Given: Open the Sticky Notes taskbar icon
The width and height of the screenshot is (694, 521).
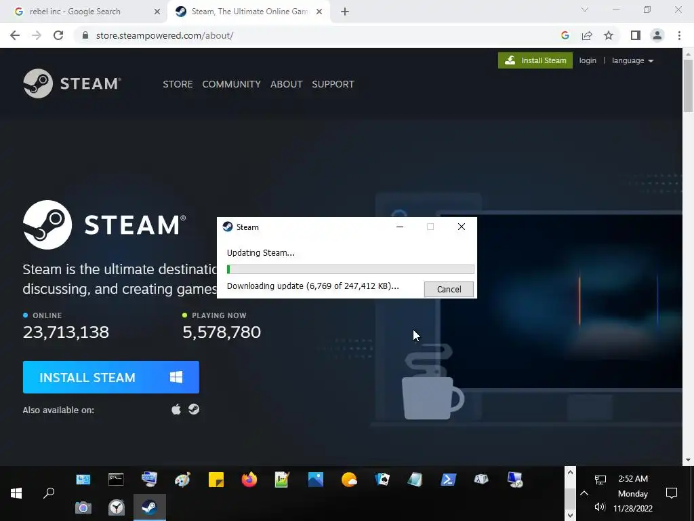Looking at the screenshot, I should coord(216,480).
